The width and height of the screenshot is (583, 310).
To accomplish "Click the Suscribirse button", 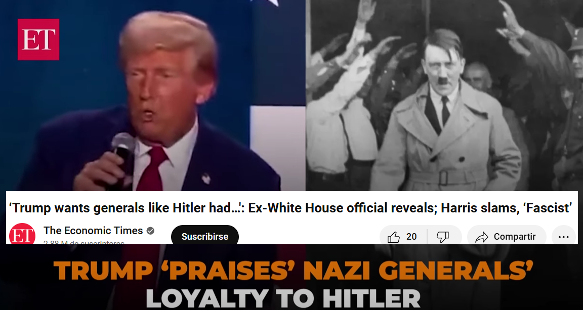I will pyautogui.click(x=205, y=236).
